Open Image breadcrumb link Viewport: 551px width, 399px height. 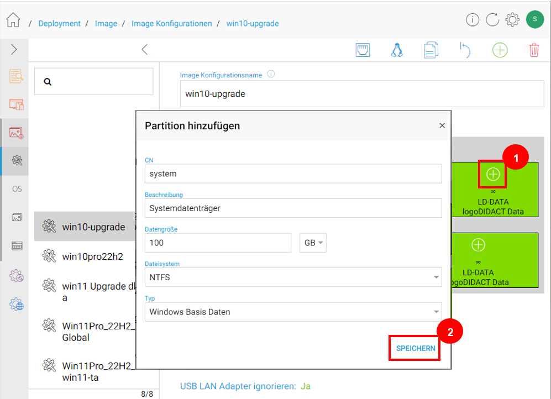(106, 24)
